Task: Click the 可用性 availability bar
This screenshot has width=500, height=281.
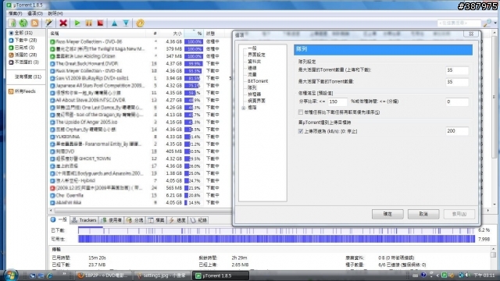Action: click(276, 239)
